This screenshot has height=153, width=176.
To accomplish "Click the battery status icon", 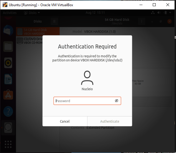I will coord(166,13).
